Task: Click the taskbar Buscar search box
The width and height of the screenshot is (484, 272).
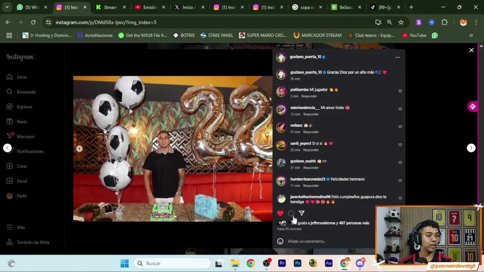Action: click(x=172, y=263)
